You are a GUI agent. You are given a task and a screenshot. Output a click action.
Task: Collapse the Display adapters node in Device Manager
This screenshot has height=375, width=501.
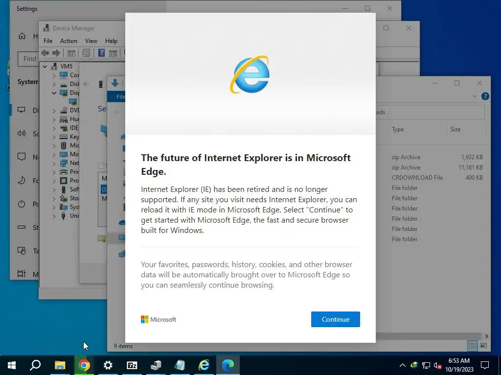(x=54, y=93)
